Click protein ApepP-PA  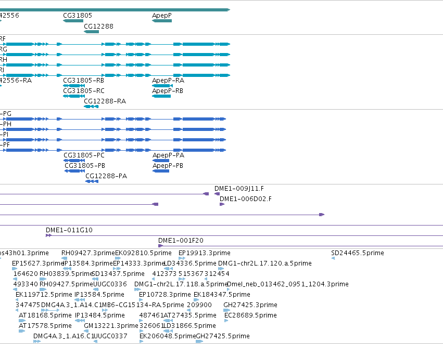pos(168,155)
